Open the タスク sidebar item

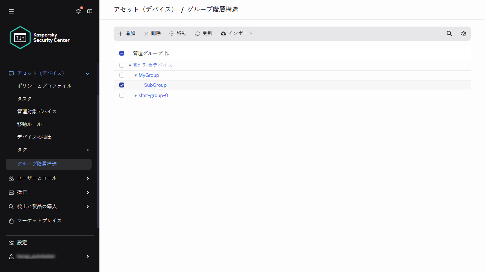click(24, 98)
